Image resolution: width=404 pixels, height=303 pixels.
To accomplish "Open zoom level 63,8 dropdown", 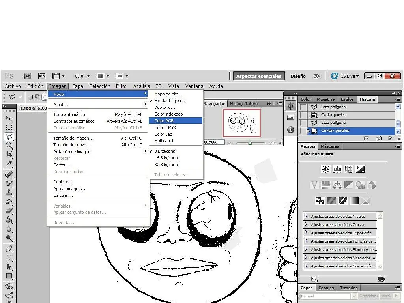I will (88, 76).
